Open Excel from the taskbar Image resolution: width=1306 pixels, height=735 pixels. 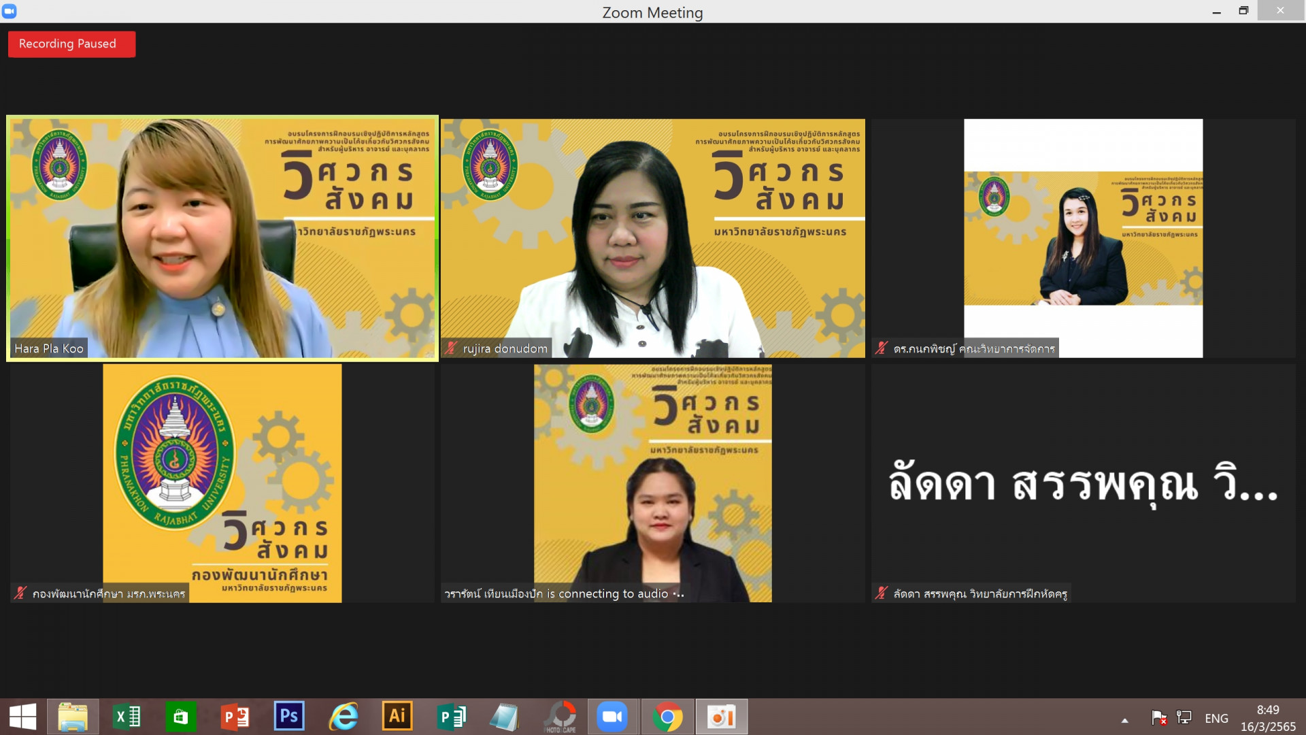coord(127,717)
